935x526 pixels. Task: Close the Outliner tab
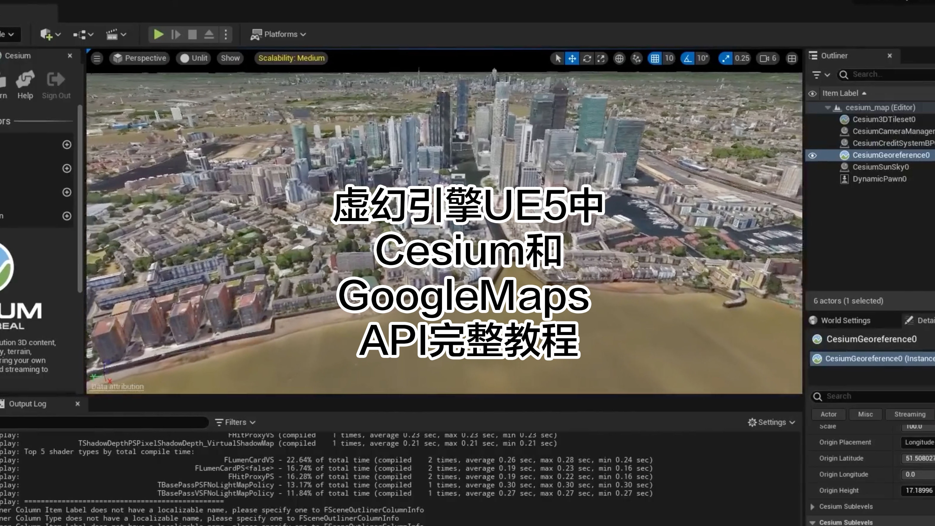pos(889,56)
